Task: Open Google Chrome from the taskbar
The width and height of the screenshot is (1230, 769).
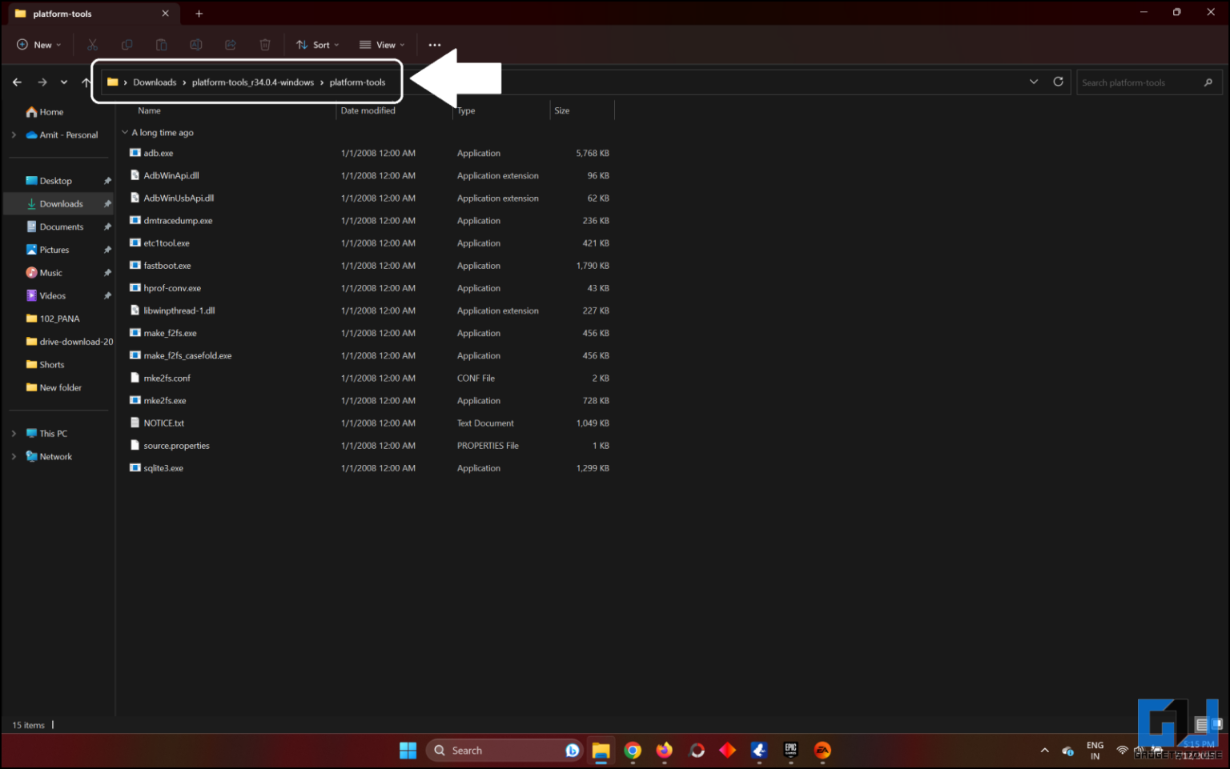Action: 633,751
